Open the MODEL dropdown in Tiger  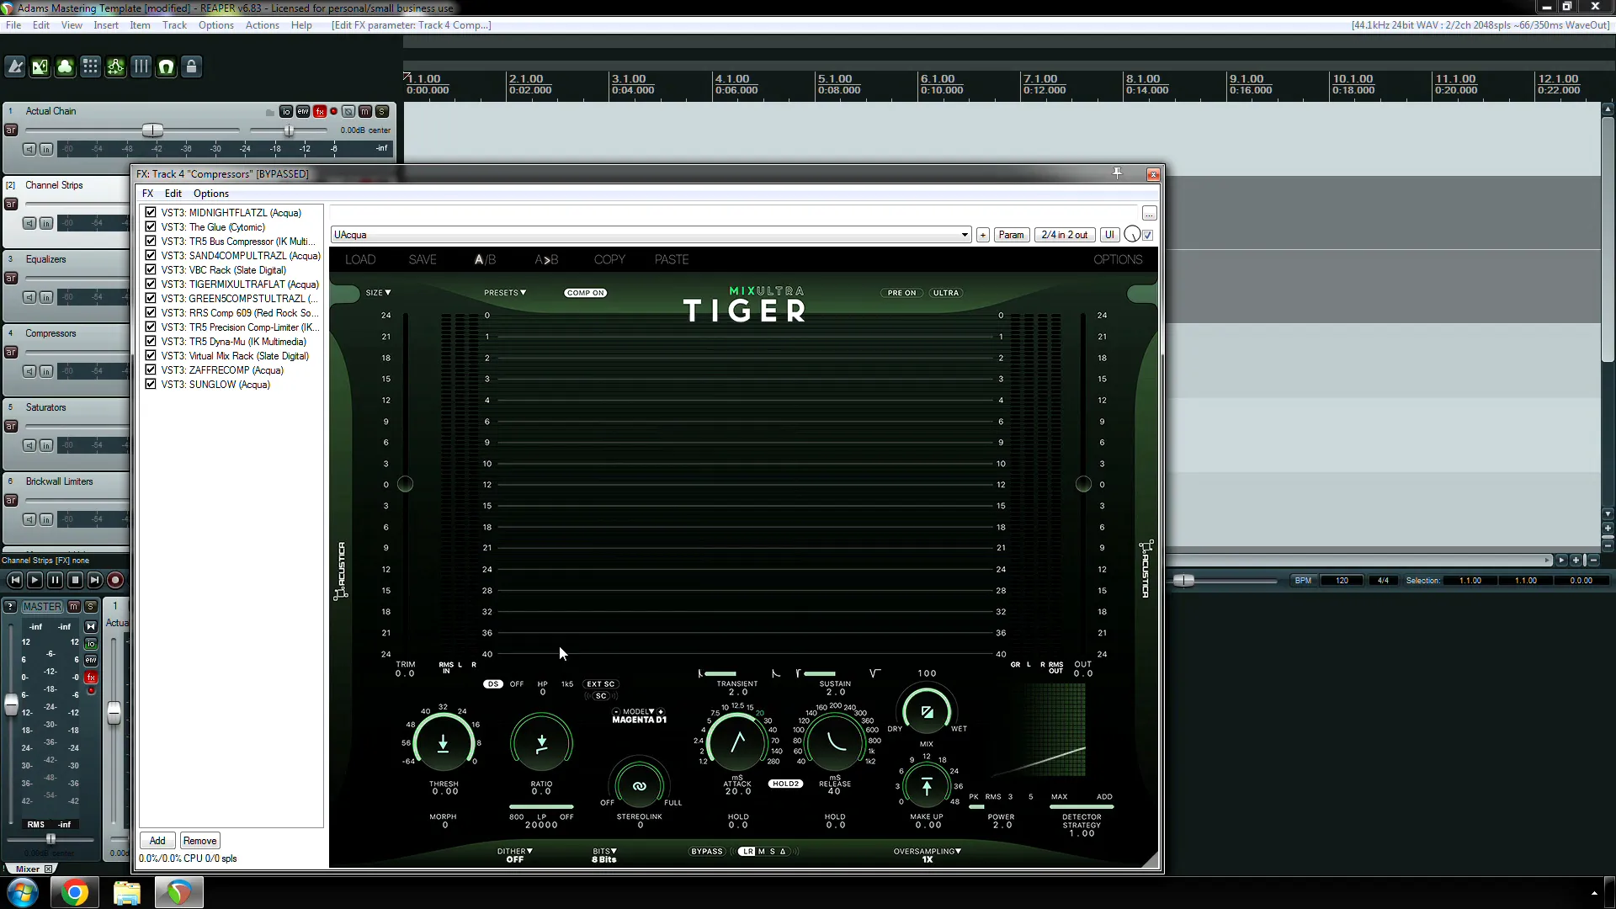point(638,711)
